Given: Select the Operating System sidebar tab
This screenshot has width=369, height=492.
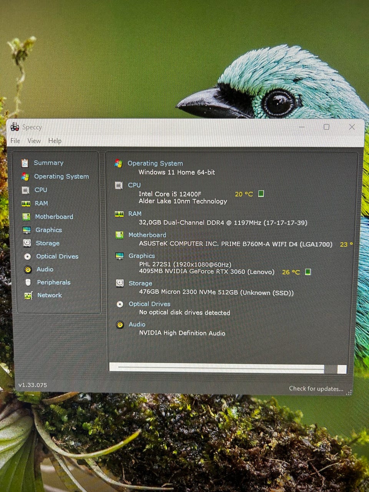Looking at the screenshot, I should [61, 176].
